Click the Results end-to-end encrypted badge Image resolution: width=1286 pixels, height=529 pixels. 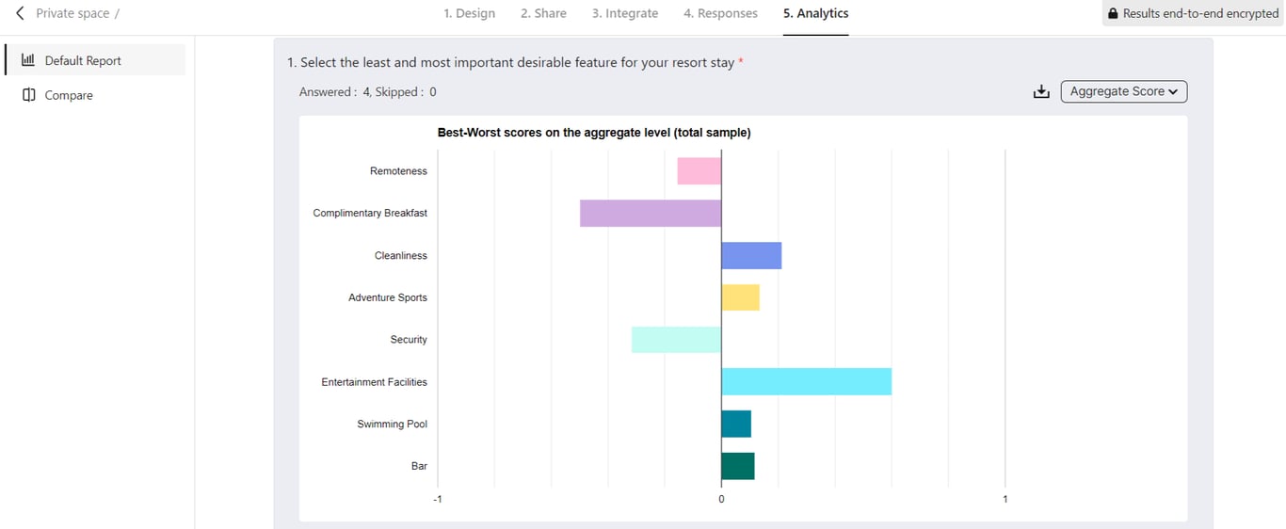[1193, 14]
